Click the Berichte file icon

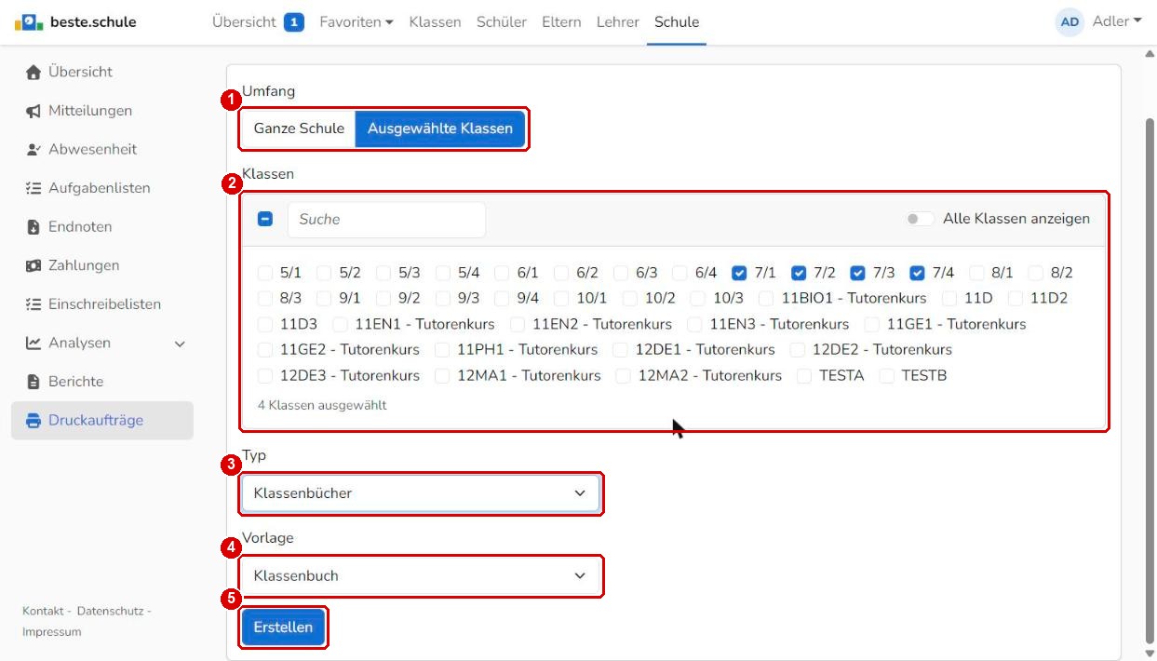coord(34,382)
